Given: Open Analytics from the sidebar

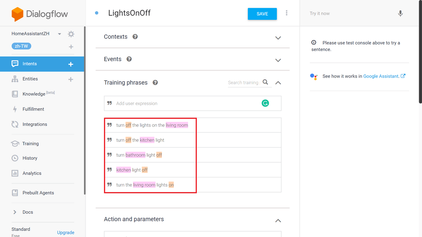Looking at the screenshot, I should [32, 173].
